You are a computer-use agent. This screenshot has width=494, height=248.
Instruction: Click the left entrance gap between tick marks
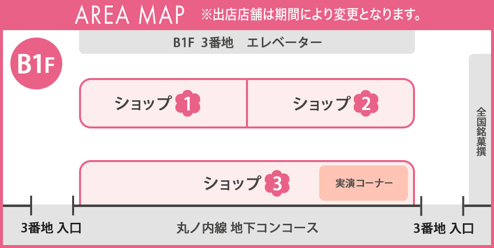point(52,205)
